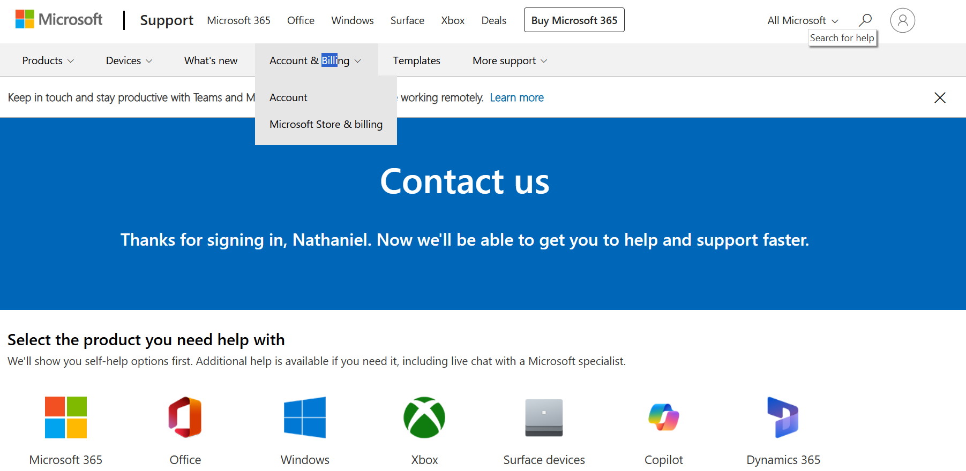This screenshot has width=966, height=471.
Task: Open the search magnifier icon
Action: [x=865, y=20]
